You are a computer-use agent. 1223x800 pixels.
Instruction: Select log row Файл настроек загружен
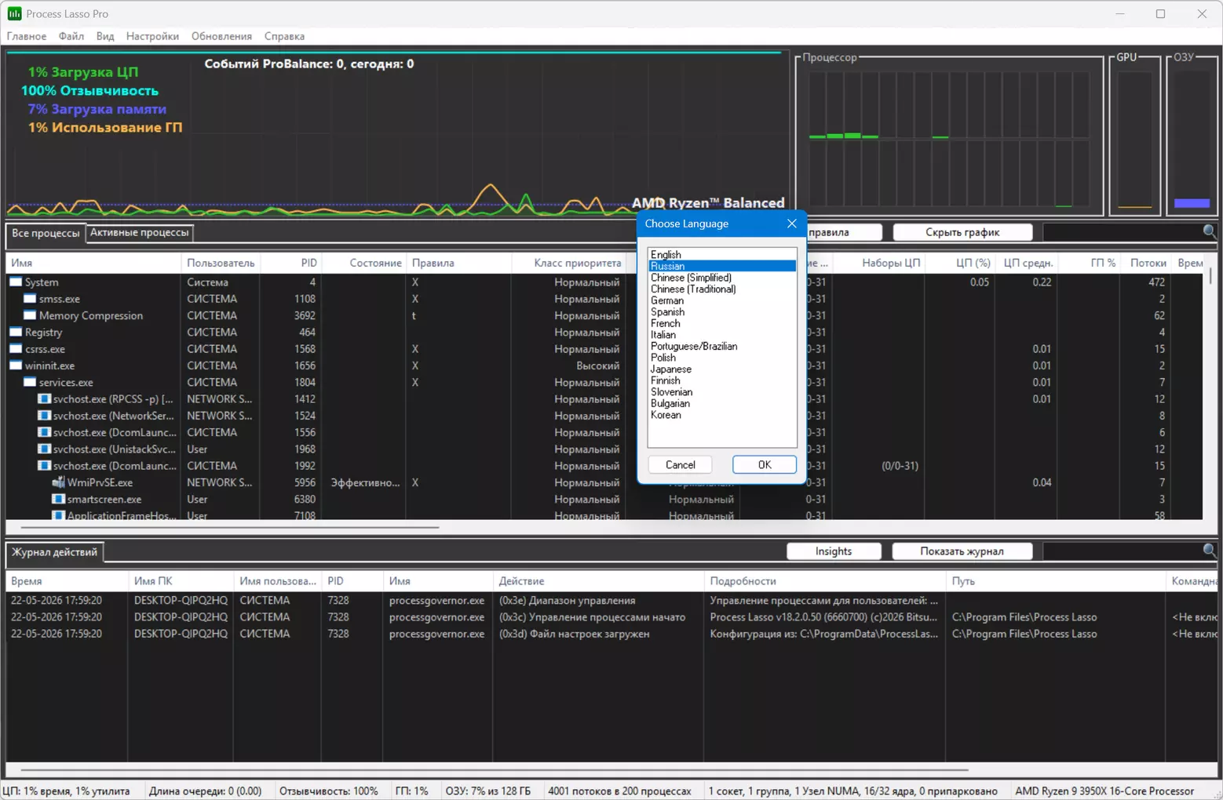[x=612, y=634]
